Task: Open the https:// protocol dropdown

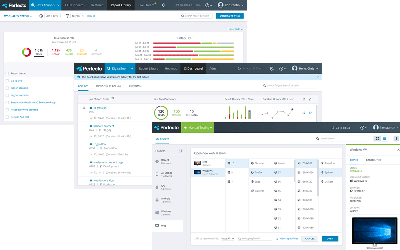Action: click(228, 239)
